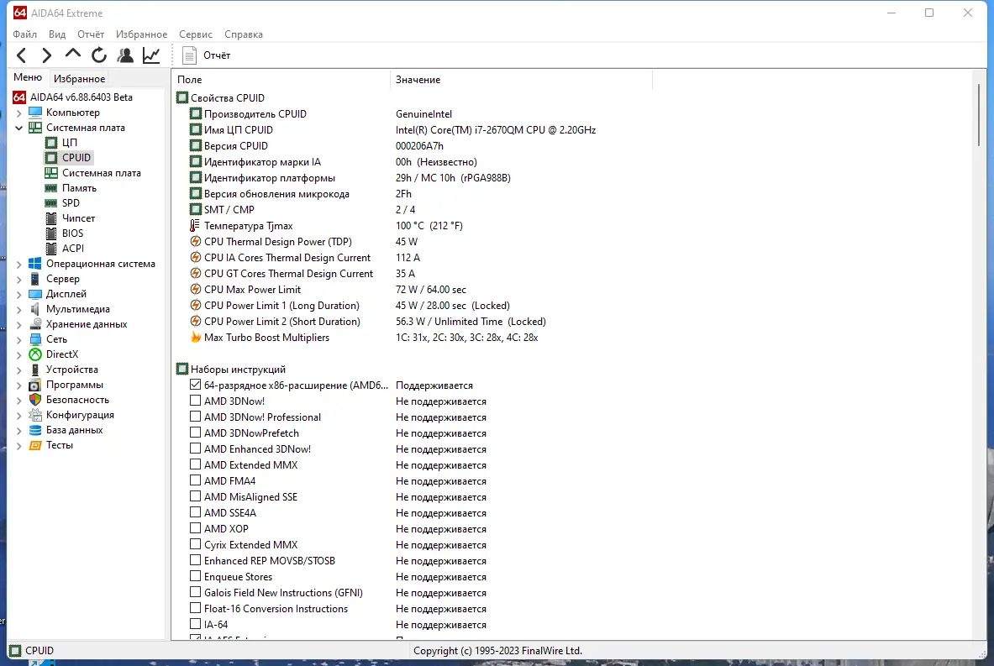Switch to the Избранное sidebar tab
This screenshot has height=666, width=994.
pos(79,79)
